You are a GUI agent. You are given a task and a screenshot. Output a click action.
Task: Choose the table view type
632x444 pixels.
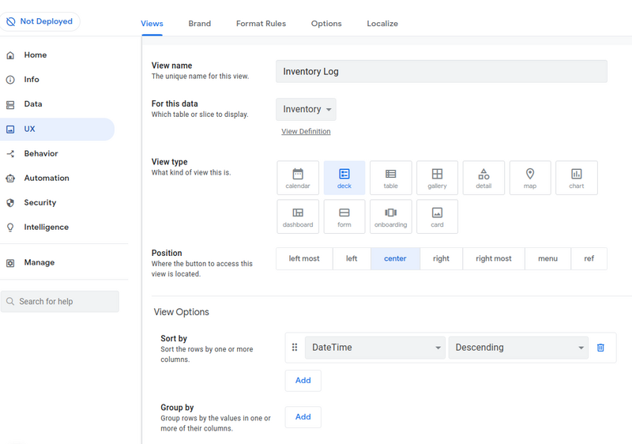click(390, 178)
